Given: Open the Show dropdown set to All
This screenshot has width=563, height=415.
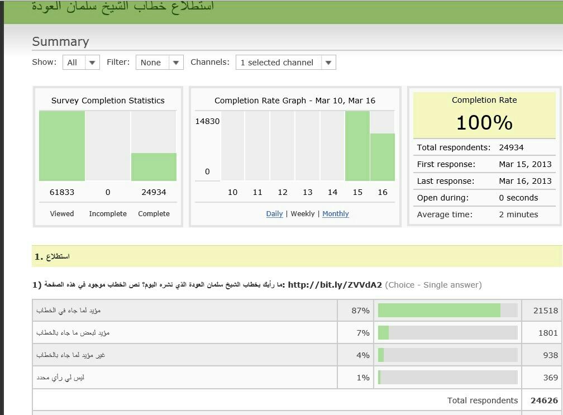Looking at the screenshot, I should tap(81, 63).
